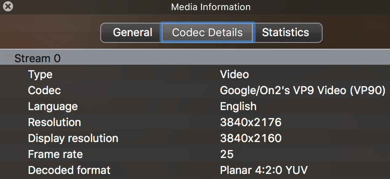This screenshot has height=179, width=390.
Task: Select the frame rate value 25
Action: [227, 154]
